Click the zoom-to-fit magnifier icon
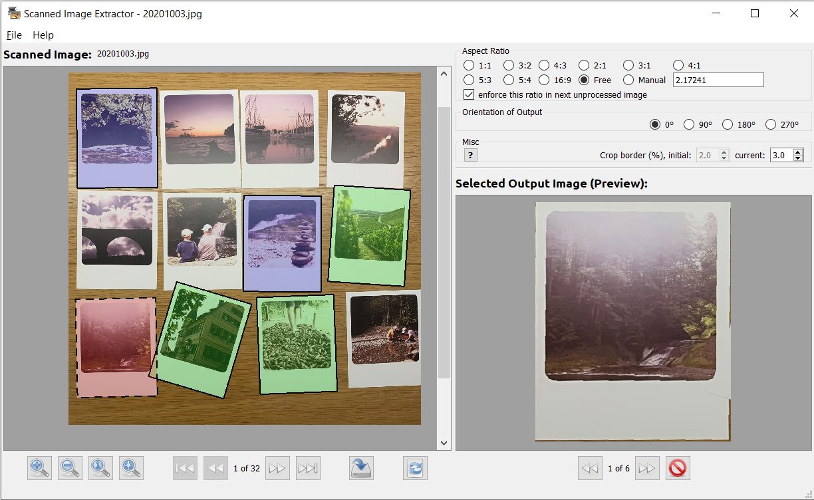 point(132,468)
